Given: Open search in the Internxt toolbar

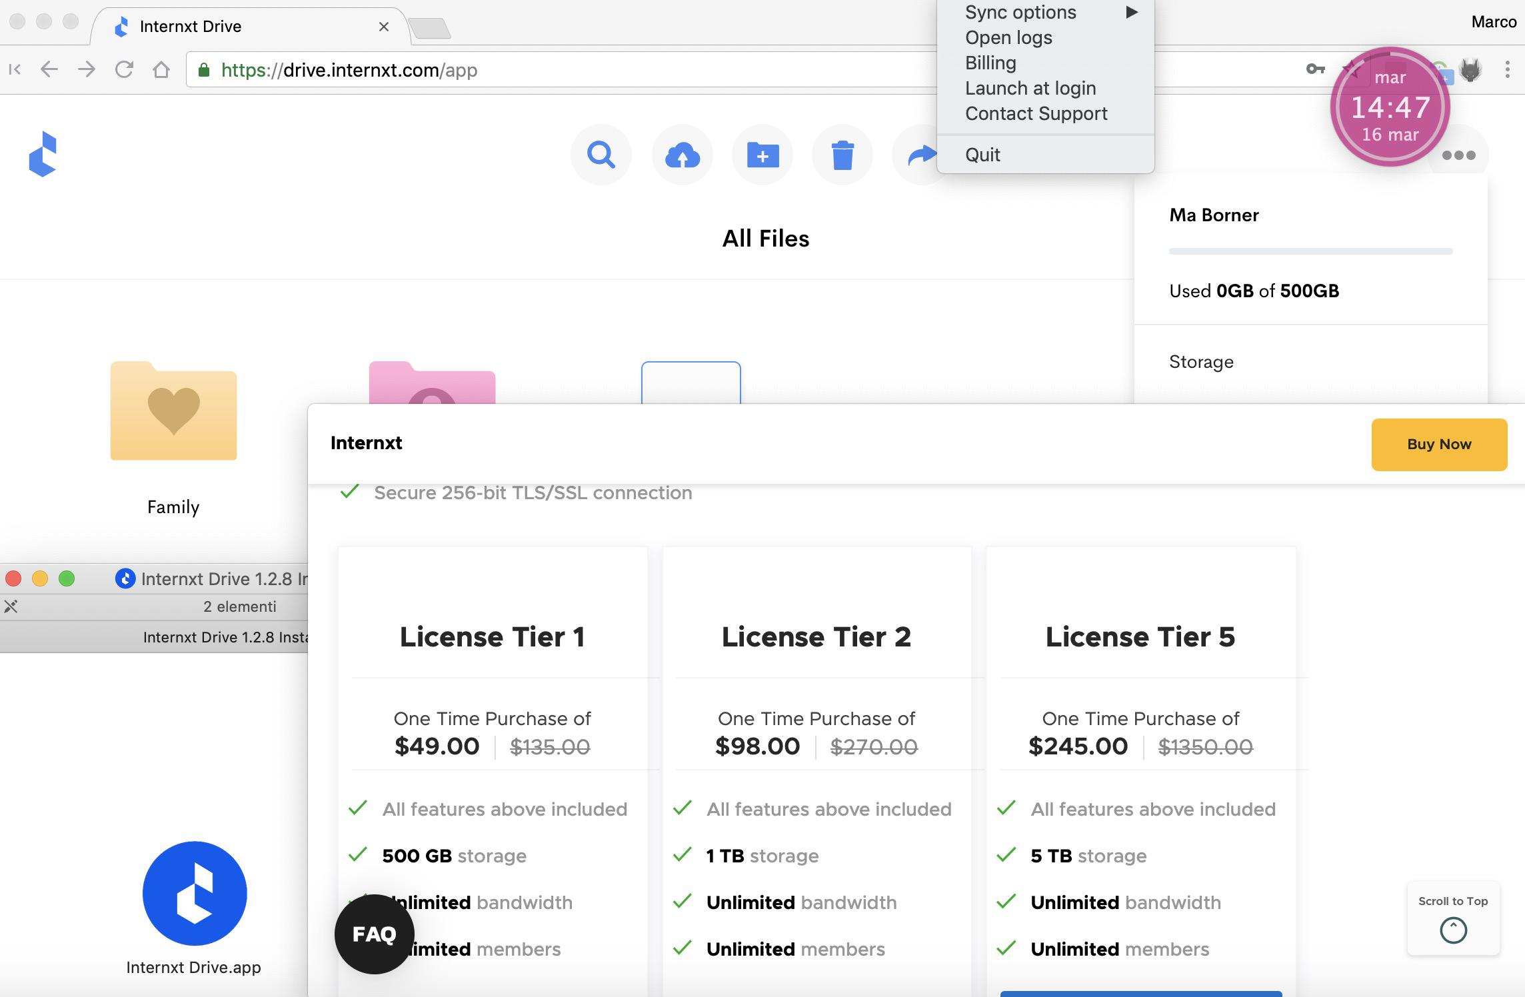Looking at the screenshot, I should [x=601, y=155].
